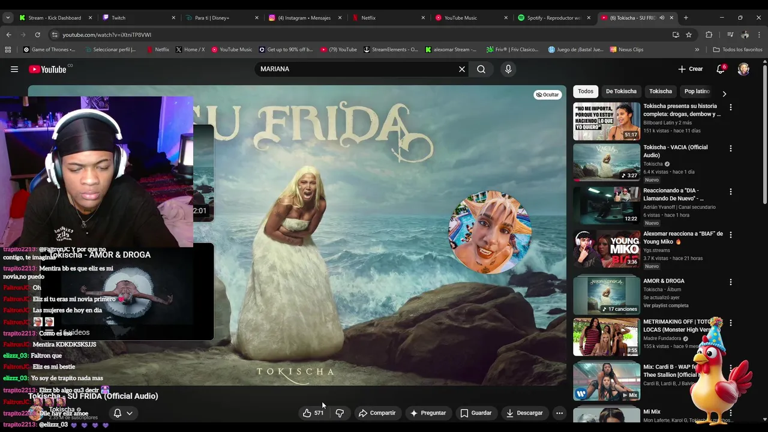This screenshot has width=768, height=432.
Task: Share the video via Compartir
Action: tap(377, 413)
